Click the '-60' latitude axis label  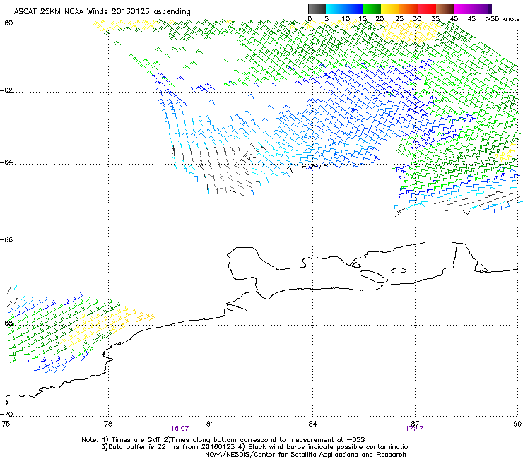[7, 23]
